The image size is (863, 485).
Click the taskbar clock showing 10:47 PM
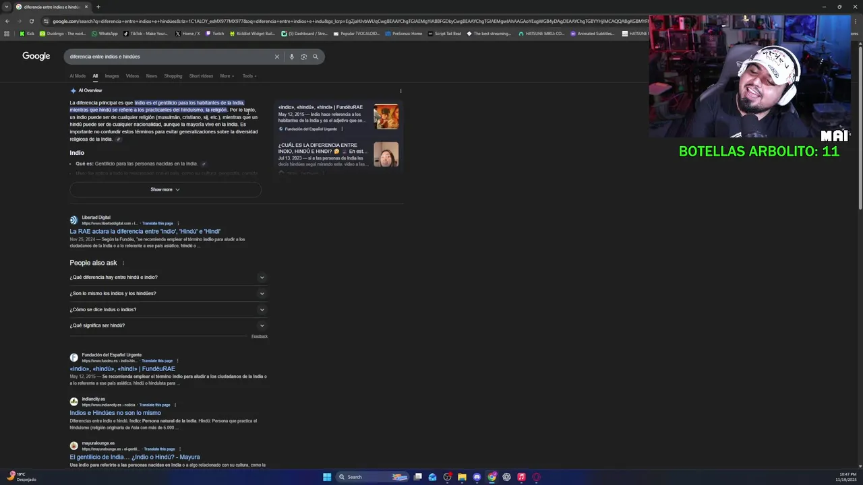point(847,477)
